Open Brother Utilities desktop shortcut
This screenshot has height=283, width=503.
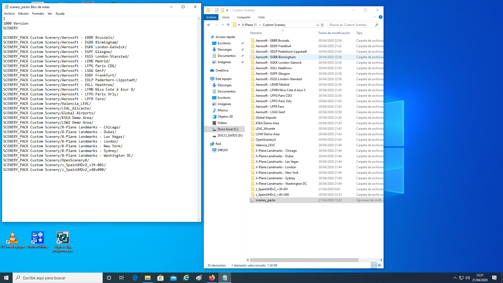tap(37, 240)
